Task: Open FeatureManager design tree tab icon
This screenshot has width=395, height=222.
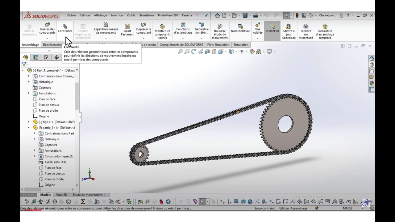Action: pos(26,57)
